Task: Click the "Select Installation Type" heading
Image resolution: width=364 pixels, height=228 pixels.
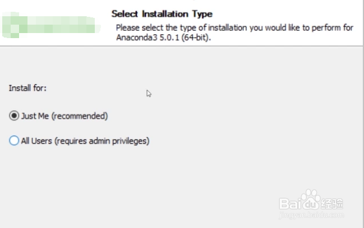Action: 162,13
